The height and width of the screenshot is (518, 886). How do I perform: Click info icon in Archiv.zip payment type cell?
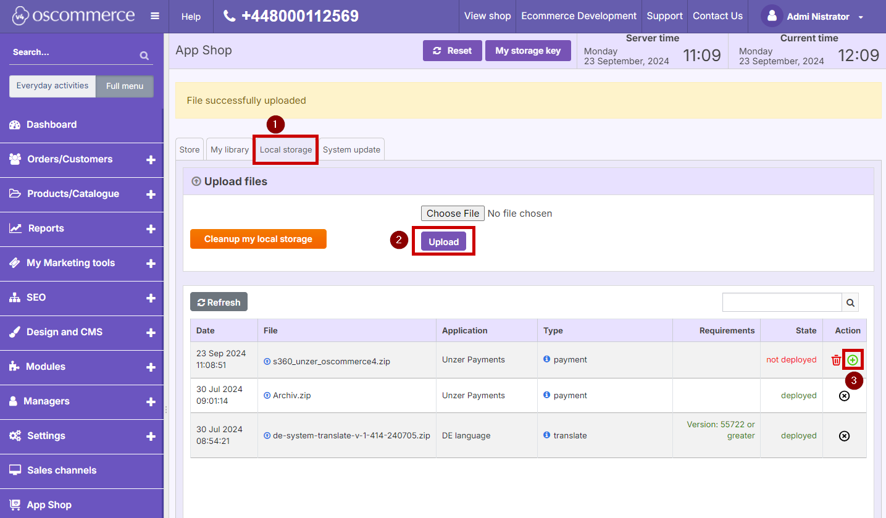point(547,395)
